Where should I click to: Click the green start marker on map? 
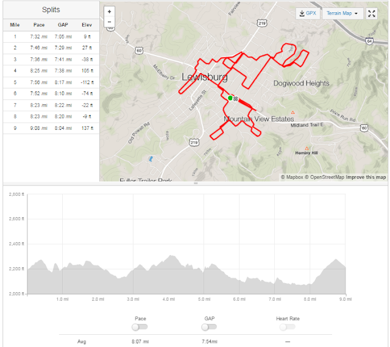click(230, 98)
